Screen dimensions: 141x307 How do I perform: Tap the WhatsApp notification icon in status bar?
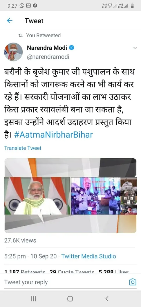(22, 6)
